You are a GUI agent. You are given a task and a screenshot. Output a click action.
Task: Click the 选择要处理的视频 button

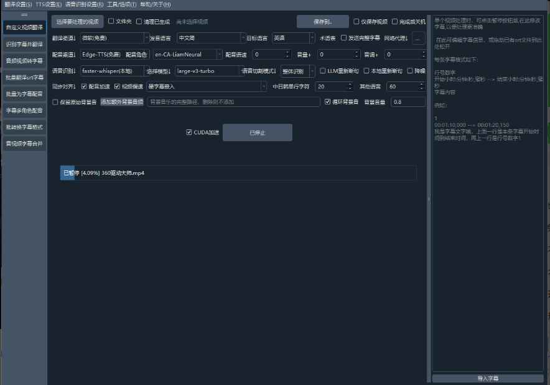click(x=77, y=22)
